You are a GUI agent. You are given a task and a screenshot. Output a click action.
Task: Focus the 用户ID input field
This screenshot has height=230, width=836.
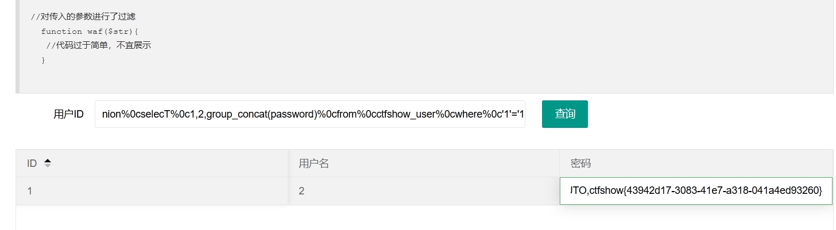pyautogui.click(x=310, y=114)
